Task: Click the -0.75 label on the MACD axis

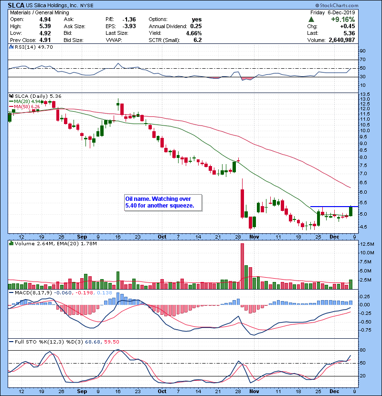Action: 365,330
